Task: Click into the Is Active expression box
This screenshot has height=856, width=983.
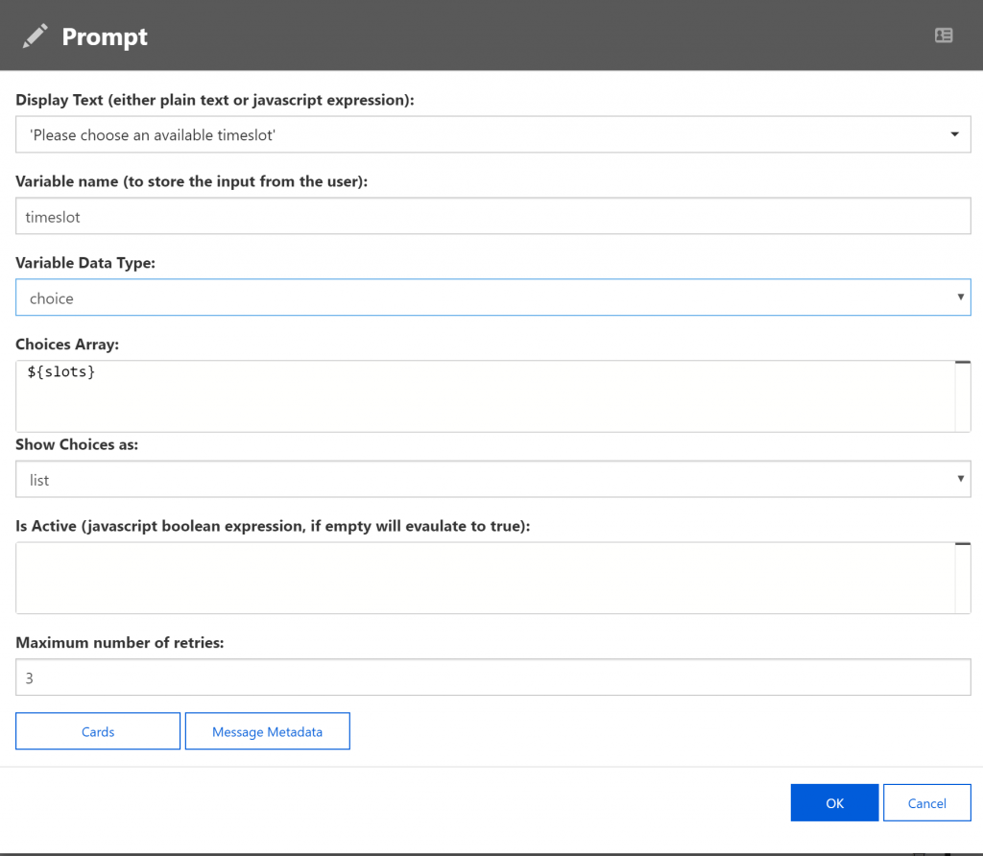Action: tap(485, 578)
